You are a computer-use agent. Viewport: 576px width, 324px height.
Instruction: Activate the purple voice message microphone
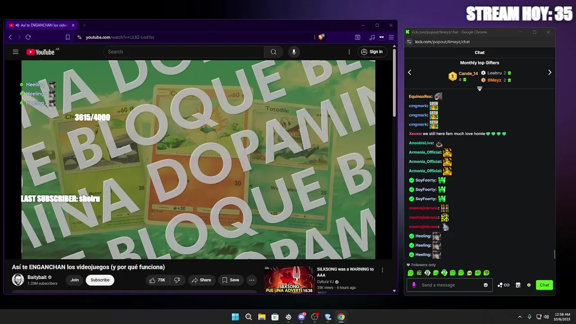[x=414, y=285]
